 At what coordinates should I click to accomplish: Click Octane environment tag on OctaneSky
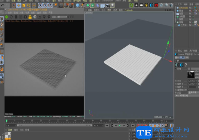click(x=195, y=8)
